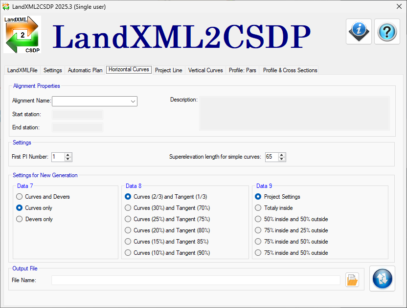Choose 50% inside and 50% outside
The height and width of the screenshot is (308, 407).
(259, 219)
